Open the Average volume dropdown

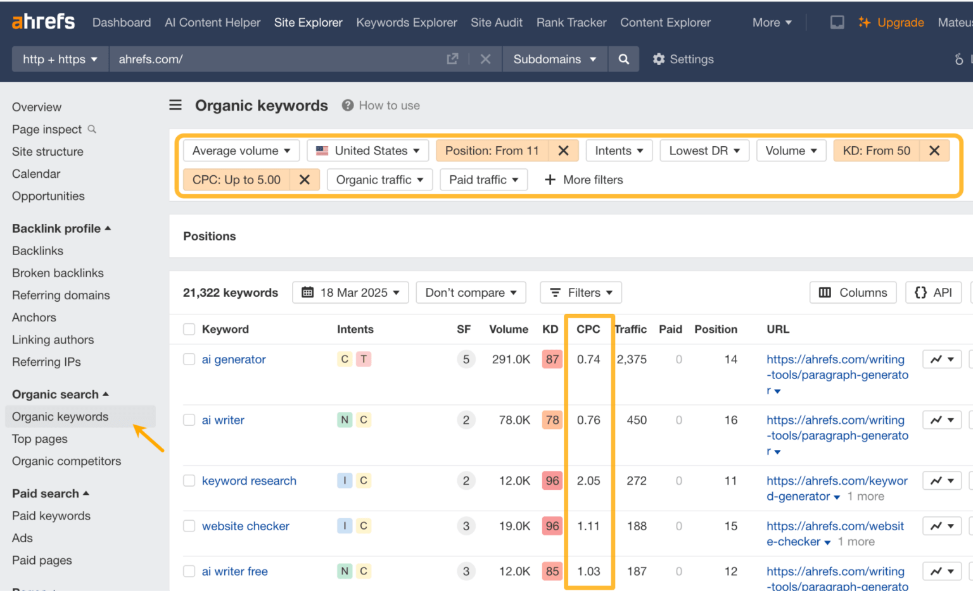coord(241,151)
